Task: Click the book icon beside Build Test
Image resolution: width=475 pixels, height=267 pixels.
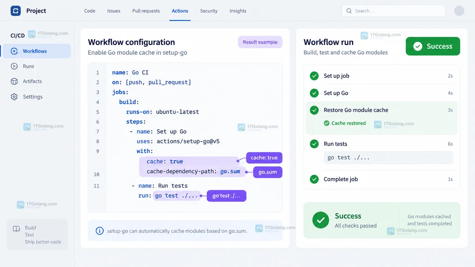Action: pyautogui.click(x=16, y=229)
